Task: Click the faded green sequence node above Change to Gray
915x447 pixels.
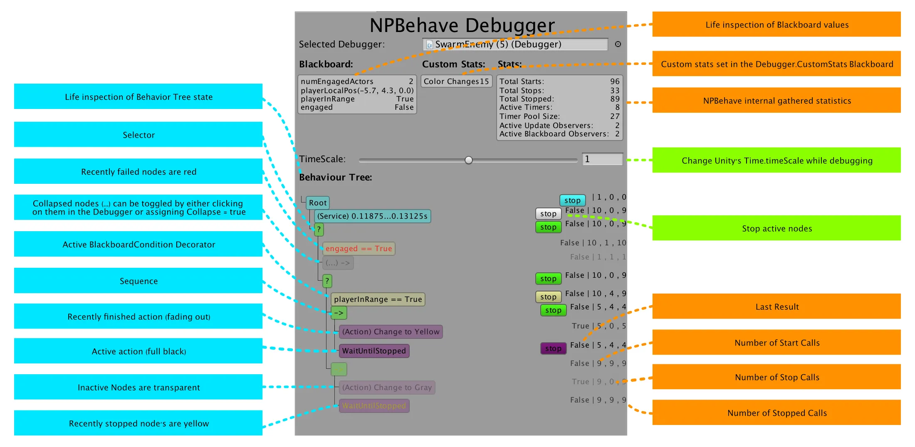Action: pos(339,369)
